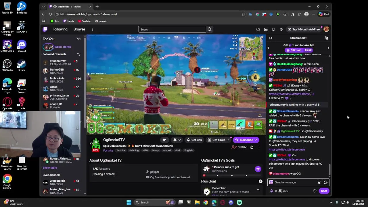Open the three-dot menu next to Browse

pos(93,29)
